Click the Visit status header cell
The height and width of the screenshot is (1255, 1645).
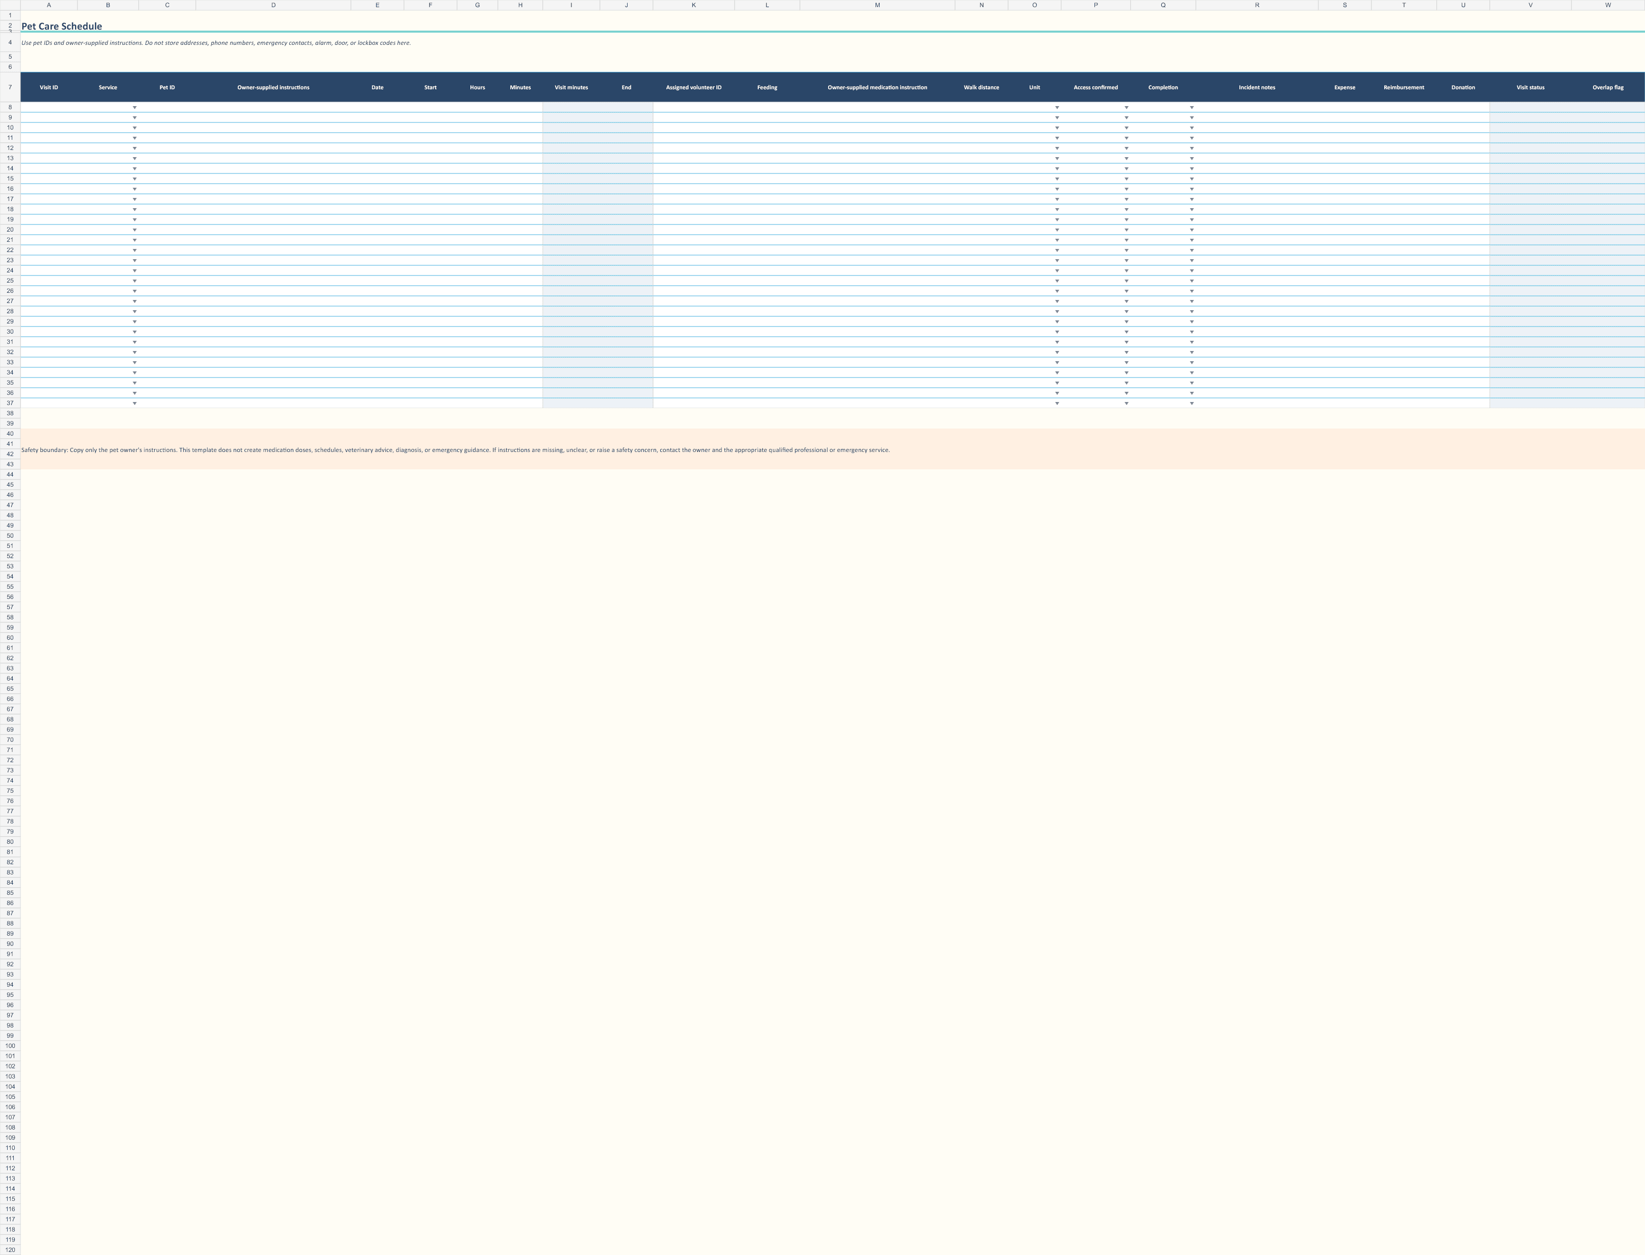coord(1530,87)
